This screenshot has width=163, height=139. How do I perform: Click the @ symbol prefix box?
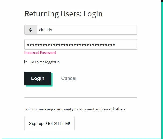point(31,30)
